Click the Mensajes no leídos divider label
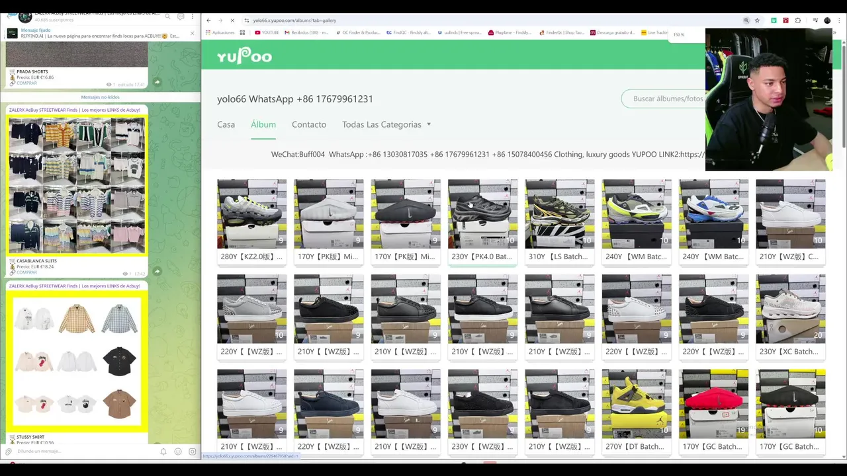This screenshot has height=476, width=847. click(101, 97)
